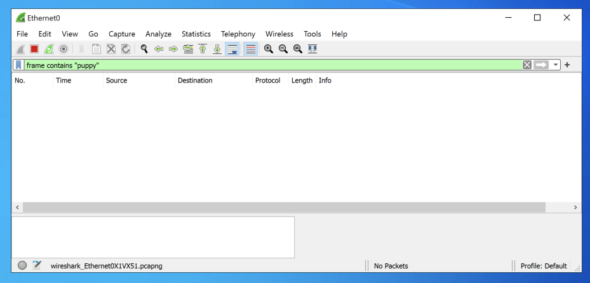This screenshot has width=590, height=283.
Task: Sort by the Length column header
Action: click(302, 81)
